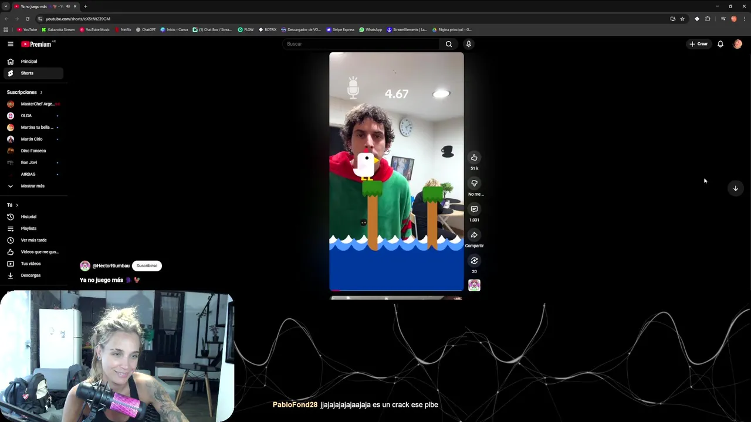Image resolution: width=751 pixels, height=422 pixels.
Task: Open Descargas in the sidebar
Action: pos(32,275)
